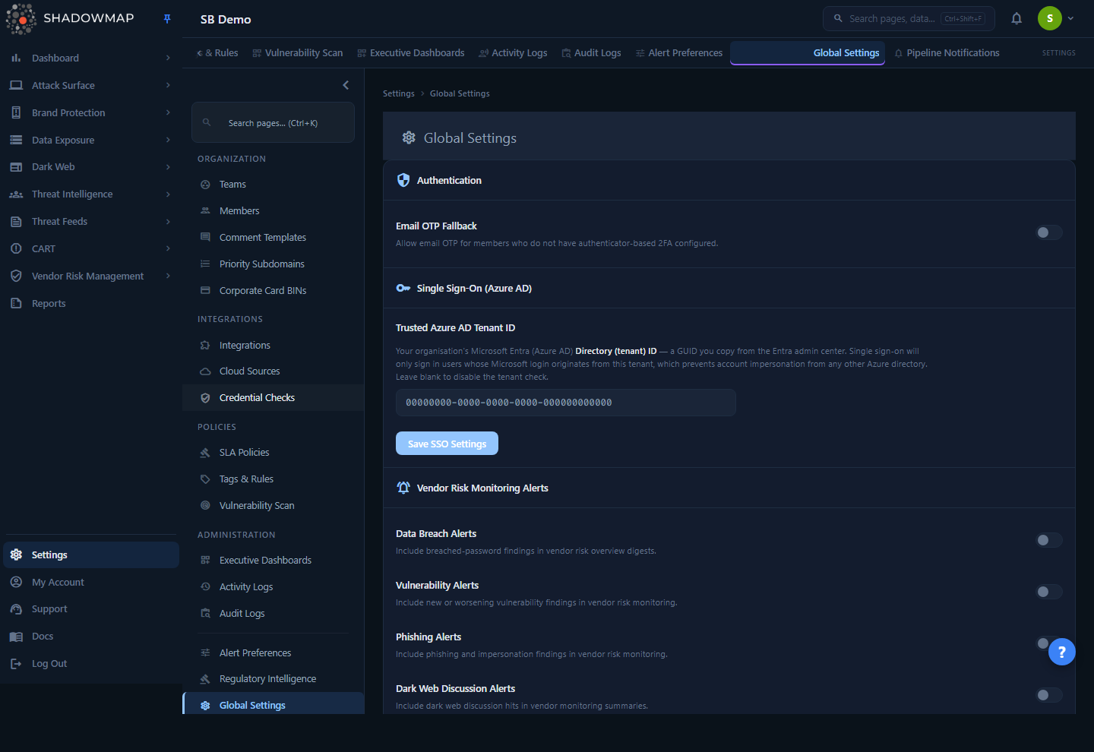Click the Global Settings gear heading icon
1094x752 pixels.
[x=409, y=137]
